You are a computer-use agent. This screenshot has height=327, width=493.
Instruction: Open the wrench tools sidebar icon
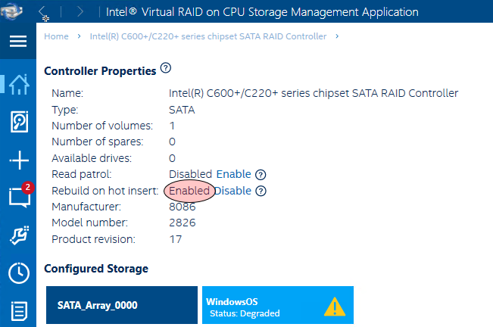(x=19, y=235)
